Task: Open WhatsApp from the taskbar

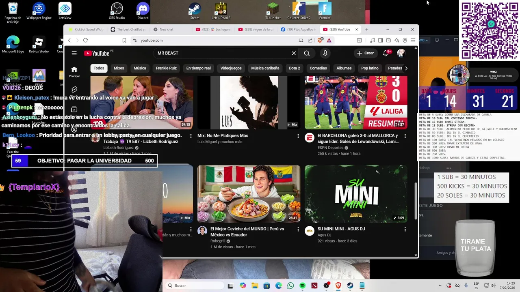Action: point(290,286)
